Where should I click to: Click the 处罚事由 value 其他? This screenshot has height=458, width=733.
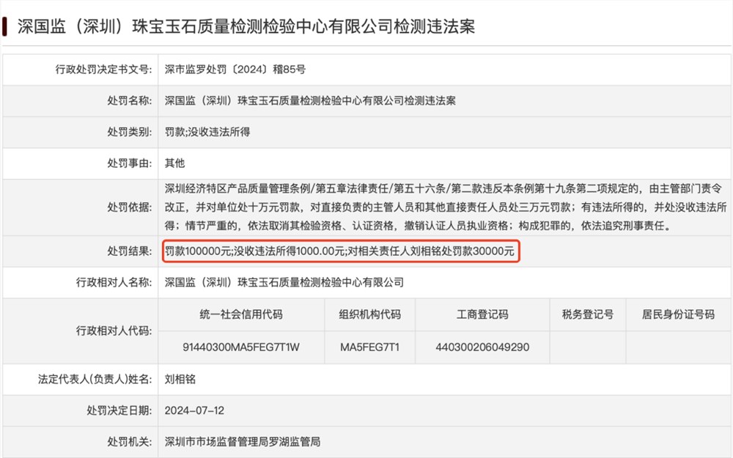click(175, 163)
